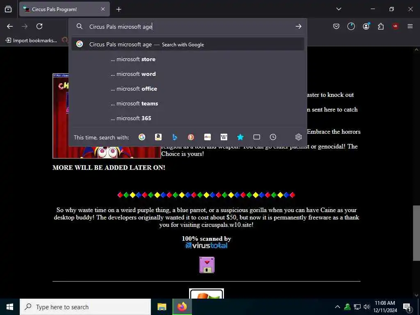Open the Extensions puzzle-piece menu
This screenshot has height=315, width=420.
(381, 26)
